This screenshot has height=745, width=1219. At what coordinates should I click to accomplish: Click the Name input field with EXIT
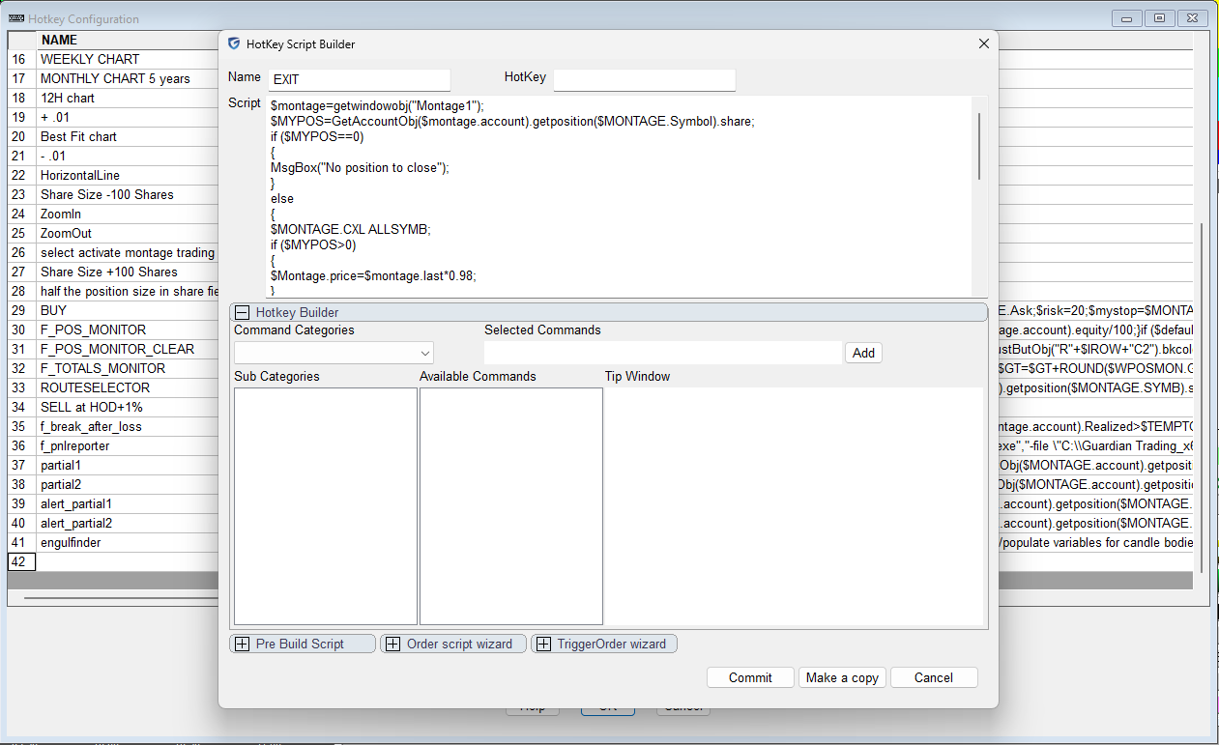(359, 80)
